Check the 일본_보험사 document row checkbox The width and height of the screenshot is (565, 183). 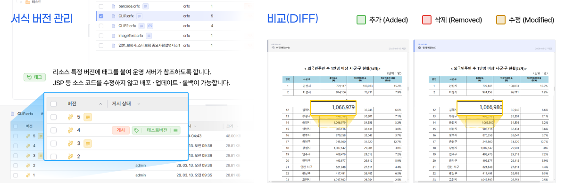click(101, 45)
